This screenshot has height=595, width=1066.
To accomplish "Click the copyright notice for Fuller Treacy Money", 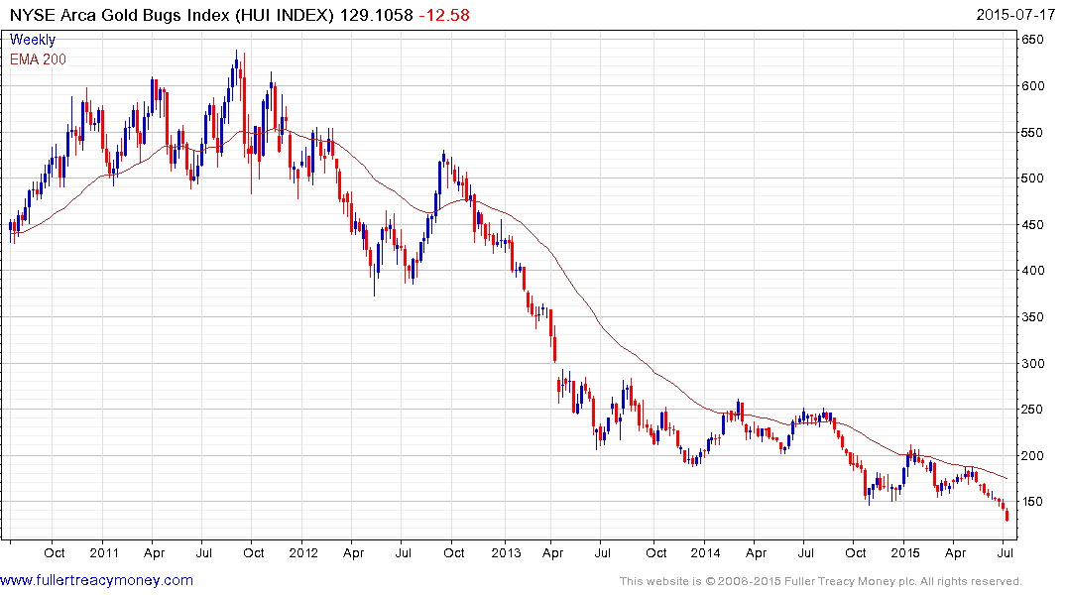I will point(821,581).
